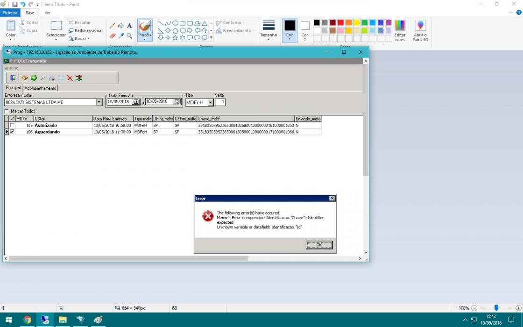Open the Colar dropdown arrow

(11, 39)
